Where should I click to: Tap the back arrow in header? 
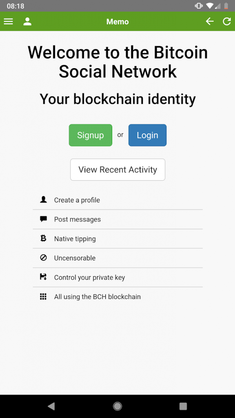click(210, 22)
